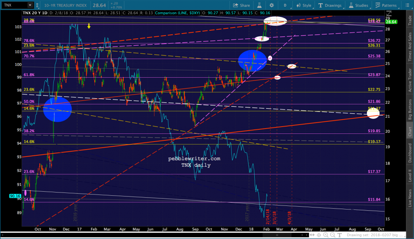Click the Share button
This screenshot has width=414, height=239.
[x=241, y=5]
